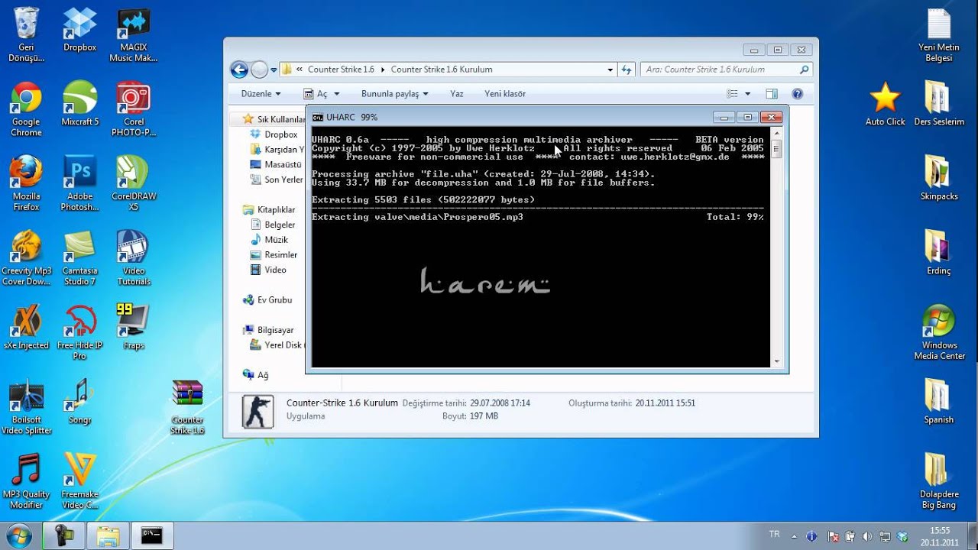This screenshot has width=978, height=550.
Task: Click the Counter Strike 1.6 breadcrumb
Action: (x=341, y=70)
